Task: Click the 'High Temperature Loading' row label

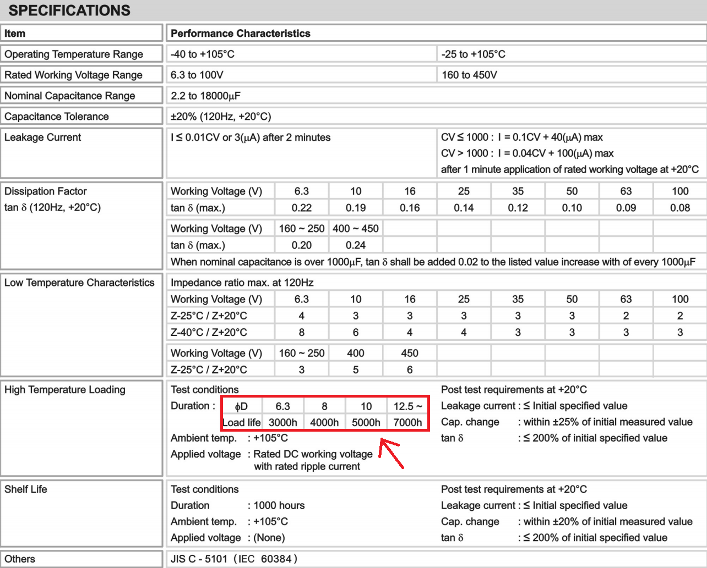Action: click(x=65, y=390)
